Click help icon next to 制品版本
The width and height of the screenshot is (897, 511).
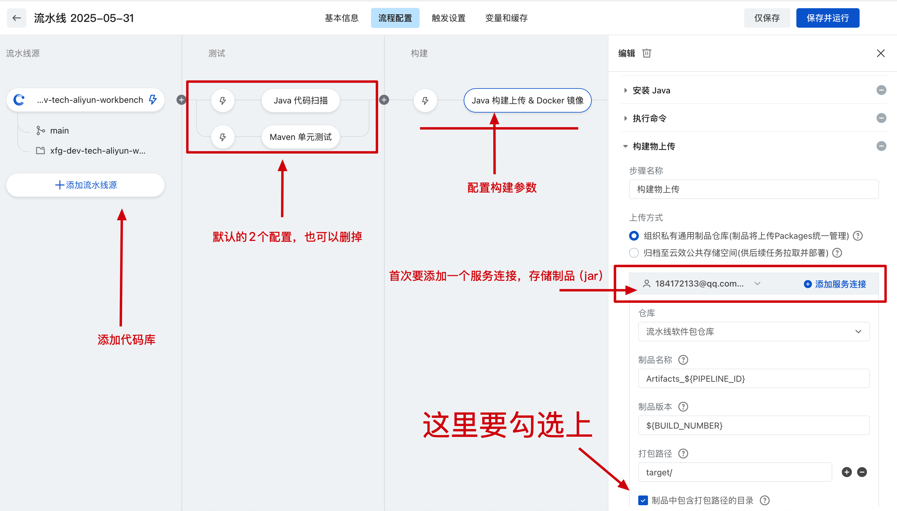point(683,407)
